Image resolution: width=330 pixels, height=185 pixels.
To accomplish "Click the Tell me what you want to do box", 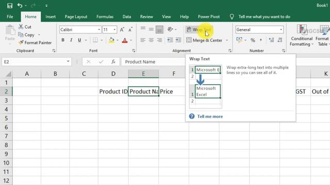I will (265, 17).
